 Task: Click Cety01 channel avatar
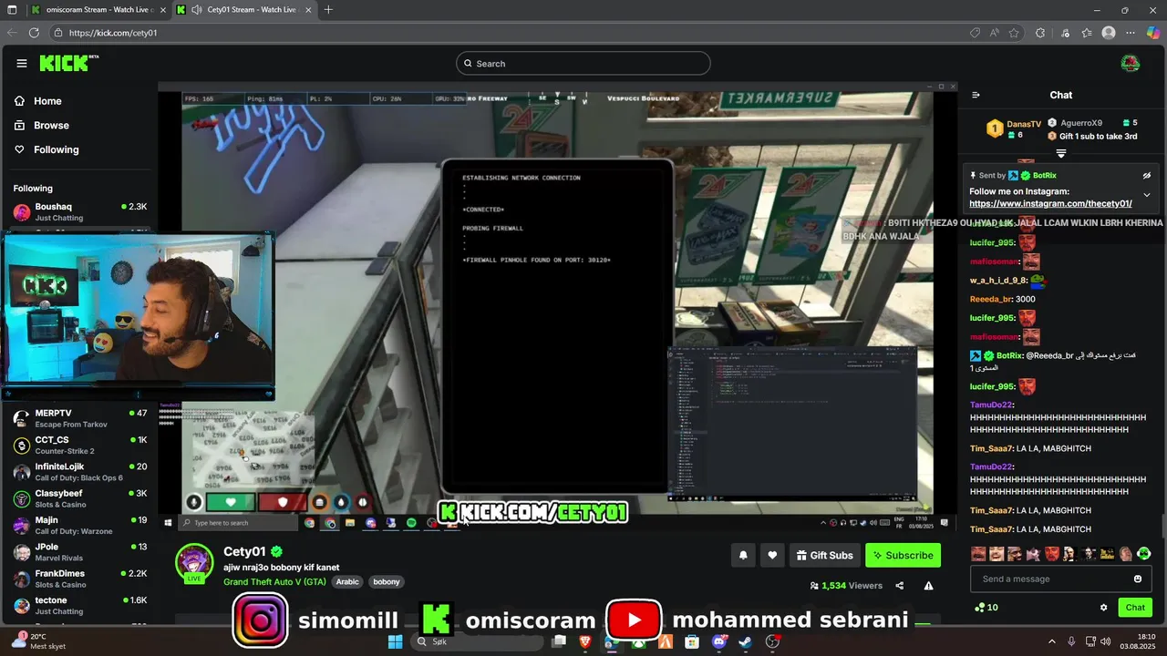point(194,562)
